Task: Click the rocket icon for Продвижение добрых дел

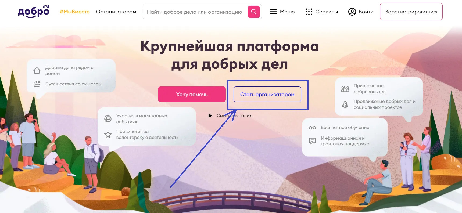Action: [x=345, y=104]
